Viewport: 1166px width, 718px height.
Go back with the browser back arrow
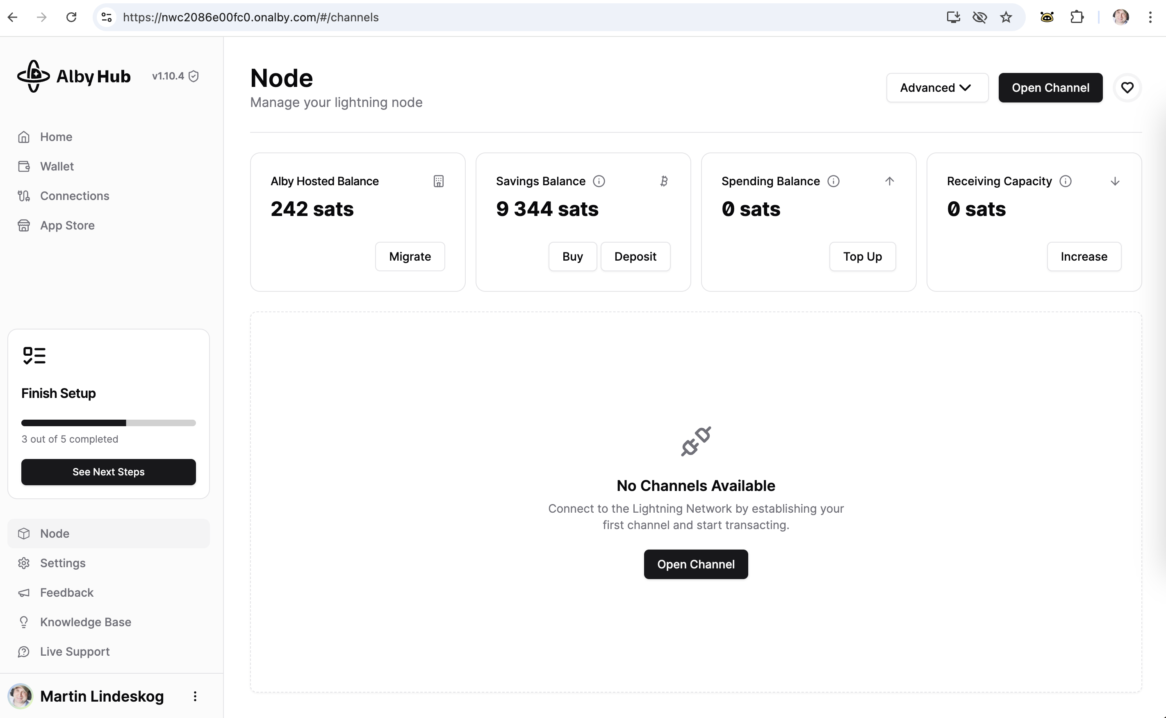13,17
